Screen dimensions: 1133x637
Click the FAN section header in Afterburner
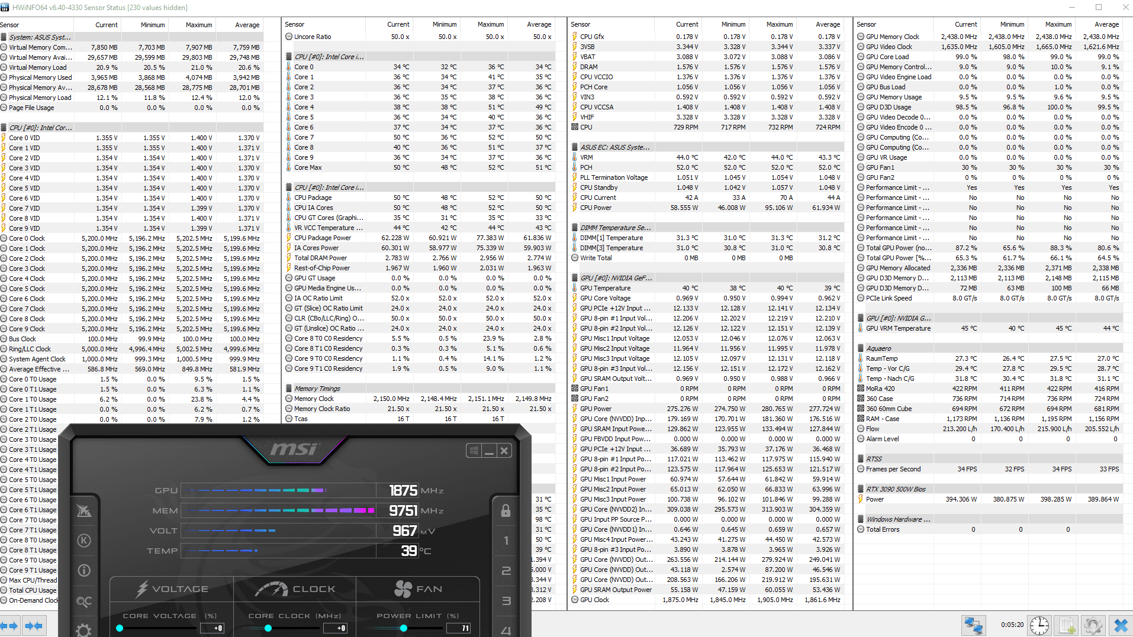[418, 589]
